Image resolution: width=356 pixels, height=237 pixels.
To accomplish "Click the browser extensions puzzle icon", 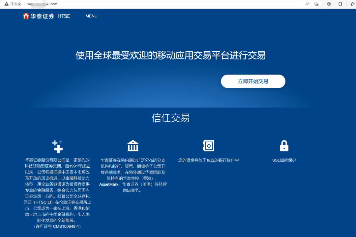I will (x=340, y=4).
